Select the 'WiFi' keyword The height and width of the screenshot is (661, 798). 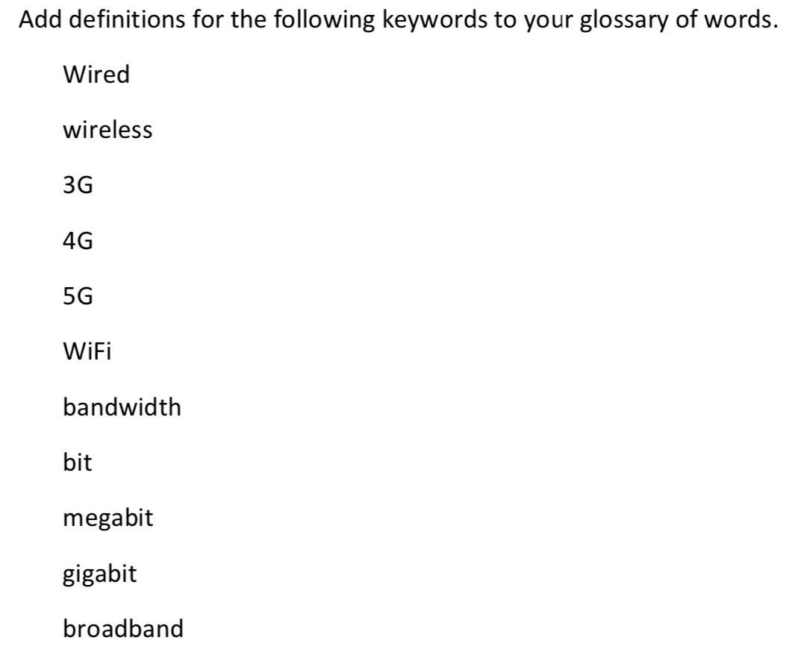point(87,351)
